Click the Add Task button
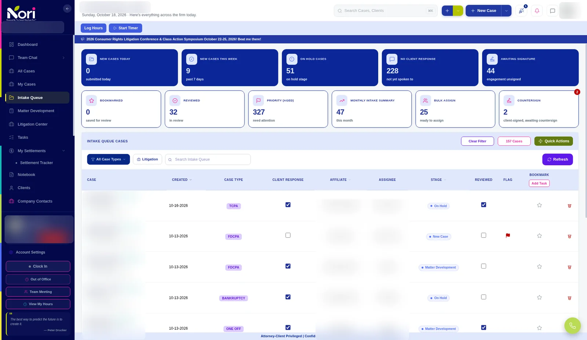This screenshot has width=587, height=340. 539,184
